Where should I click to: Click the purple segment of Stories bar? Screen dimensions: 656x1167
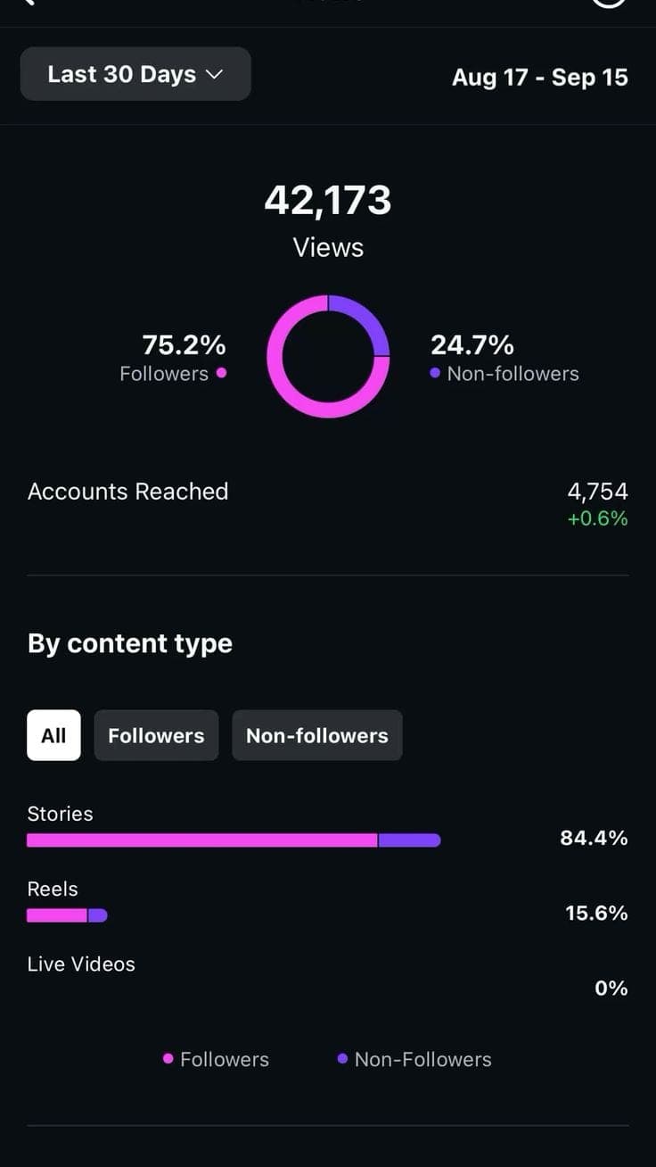(409, 840)
